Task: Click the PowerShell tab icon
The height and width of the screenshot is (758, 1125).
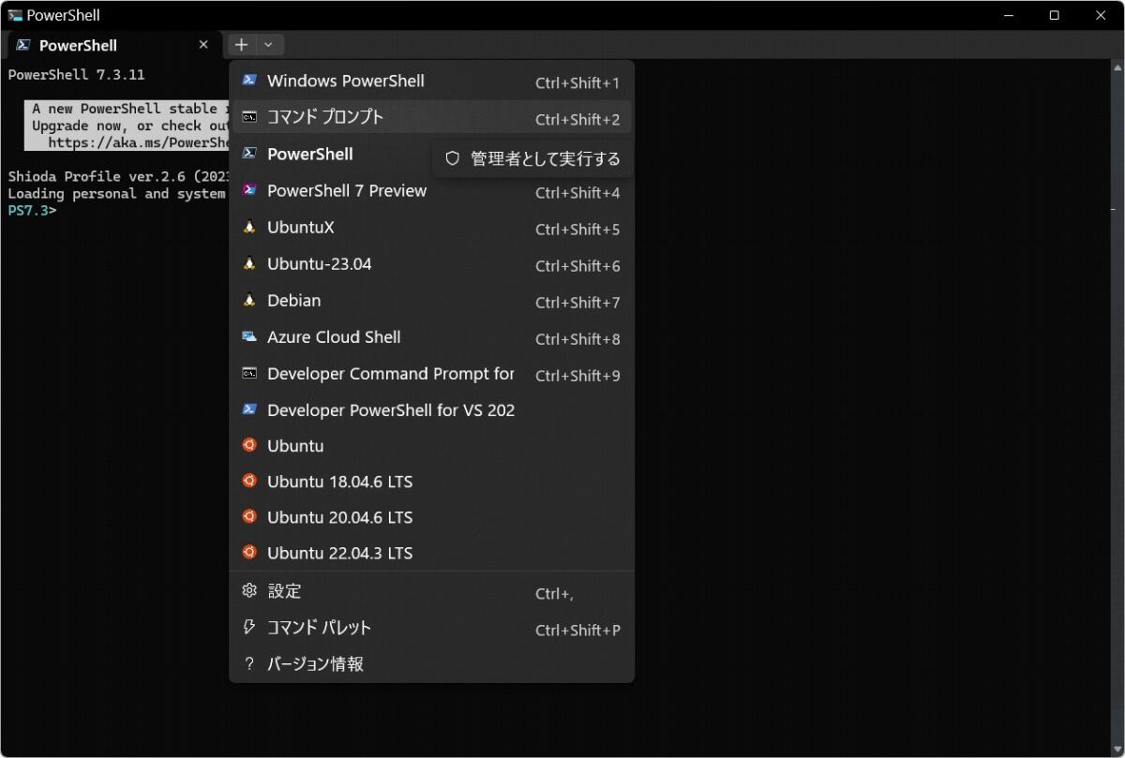Action: (x=22, y=45)
